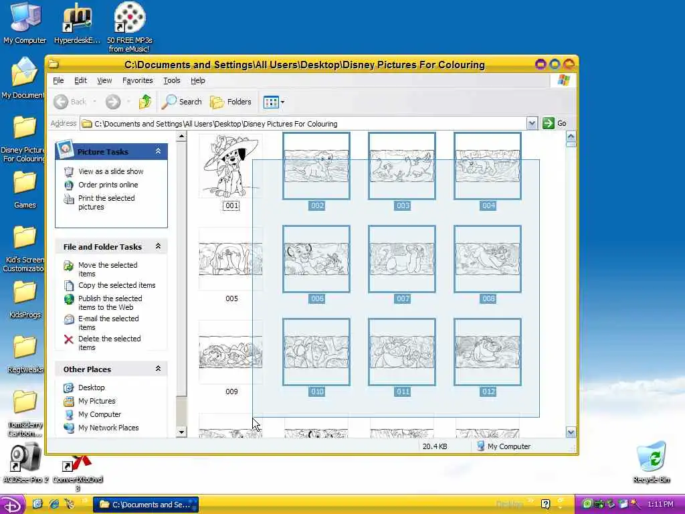Click the slide show icon
Screen dimensions: 685x514
(69, 171)
